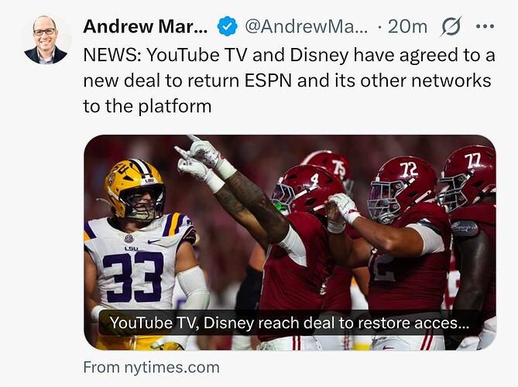Open the @AndrewMa... handle link
This screenshot has height=387, width=518.
point(306,27)
